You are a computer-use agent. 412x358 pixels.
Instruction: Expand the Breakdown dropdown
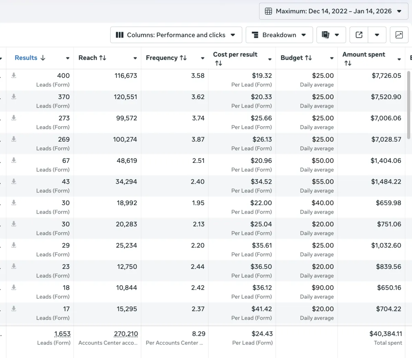pos(279,35)
